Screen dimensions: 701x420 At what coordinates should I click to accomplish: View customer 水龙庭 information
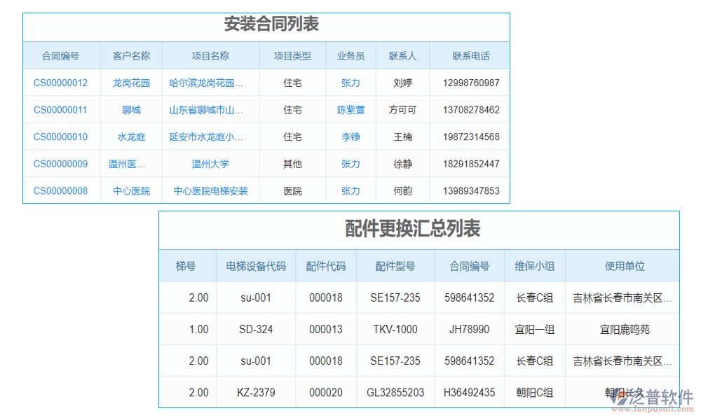coord(130,136)
